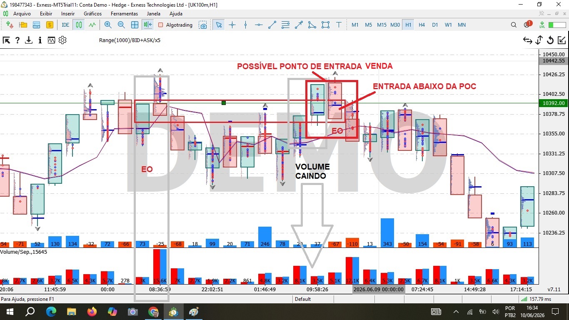Click the horizontal arrows scale icon
The image size is (569, 320).
click(x=528, y=40)
